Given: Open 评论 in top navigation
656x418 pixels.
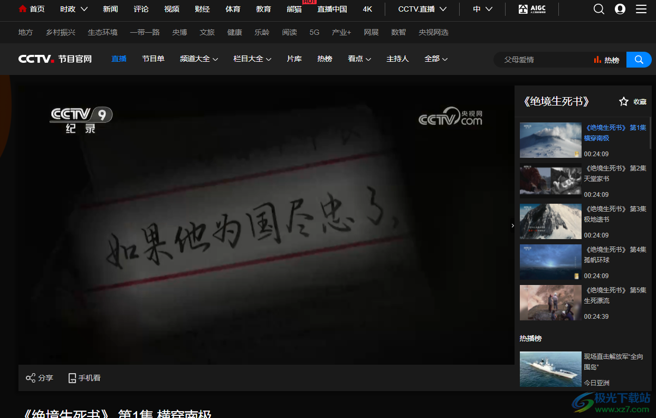Looking at the screenshot, I should tap(141, 9).
